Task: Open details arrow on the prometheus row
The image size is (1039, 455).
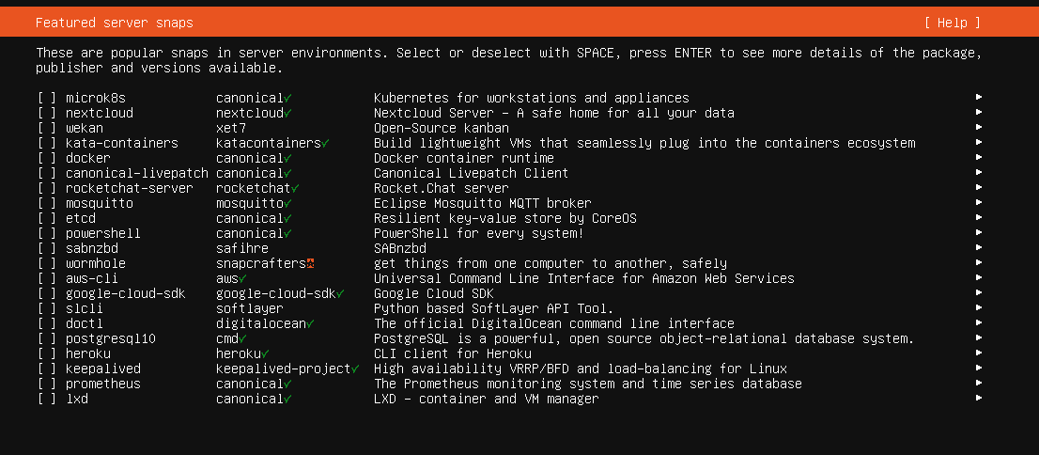Action: [x=979, y=384]
